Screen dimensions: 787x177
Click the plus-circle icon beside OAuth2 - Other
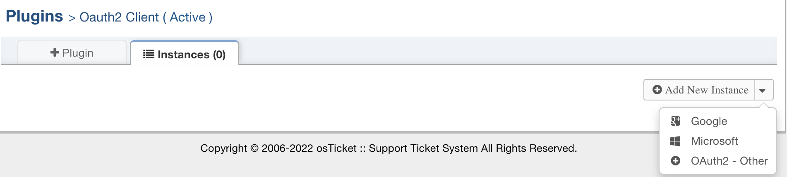pyautogui.click(x=675, y=161)
